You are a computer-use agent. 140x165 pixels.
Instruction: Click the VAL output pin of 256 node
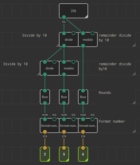click(64, 17)
